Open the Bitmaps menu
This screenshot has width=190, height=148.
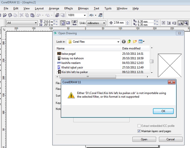(83, 8)
